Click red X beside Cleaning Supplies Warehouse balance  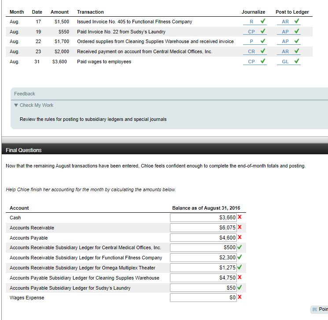tap(240, 277)
